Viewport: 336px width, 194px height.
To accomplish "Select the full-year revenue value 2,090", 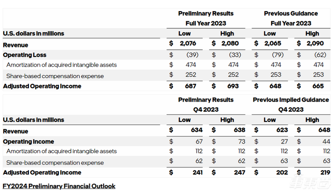I will pyautogui.click(x=315, y=43).
